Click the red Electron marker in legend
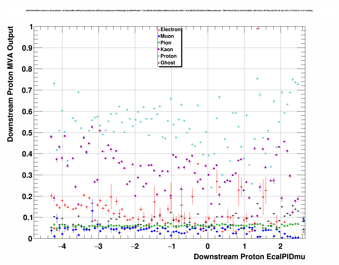Image resolution: width=339 pixels, height=265 pixels. click(x=159, y=30)
